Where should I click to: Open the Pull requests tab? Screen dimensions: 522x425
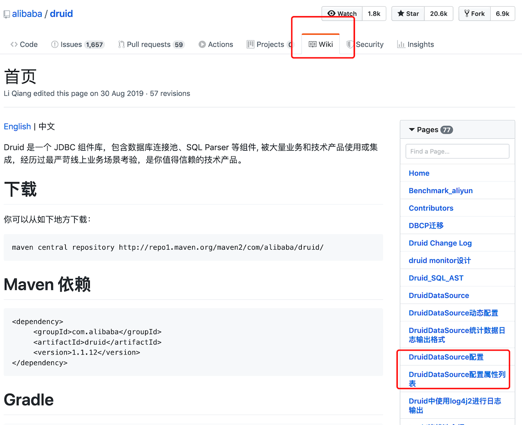[151, 44]
